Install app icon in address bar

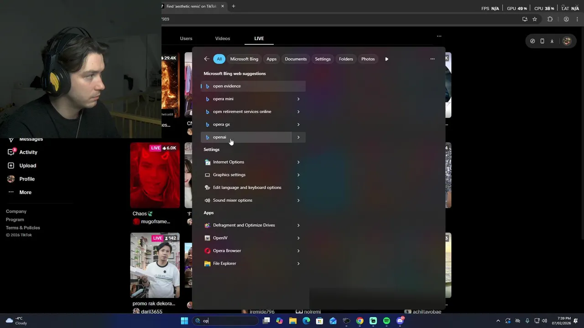tap(525, 19)
